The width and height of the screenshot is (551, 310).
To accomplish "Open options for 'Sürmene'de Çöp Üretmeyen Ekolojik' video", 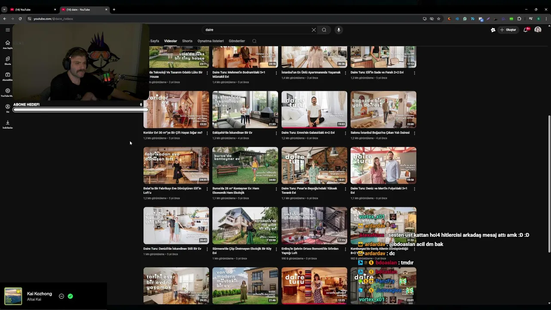I will pos(276,249).
